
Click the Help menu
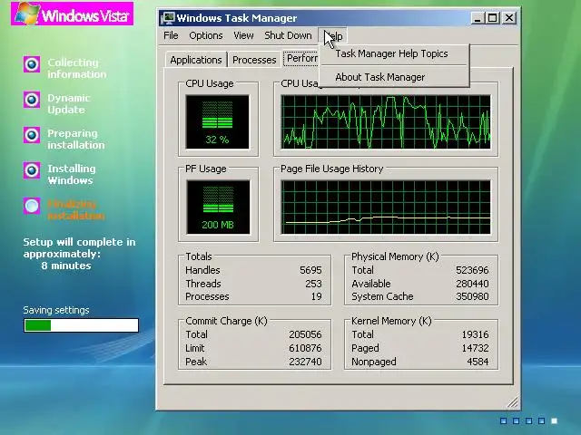(x=333, y=36)
